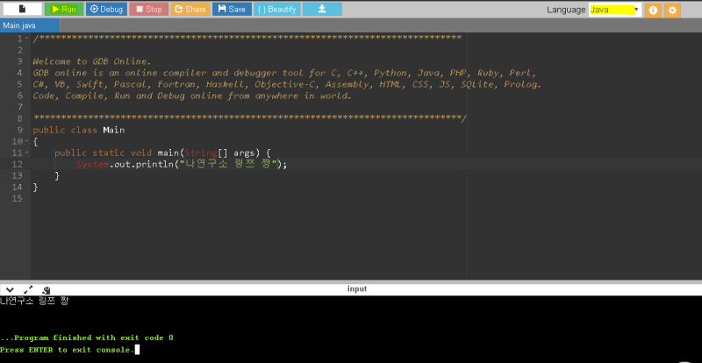Fold the main method at line 11
This screenshot has width=702, height=363.
(27, 153)
